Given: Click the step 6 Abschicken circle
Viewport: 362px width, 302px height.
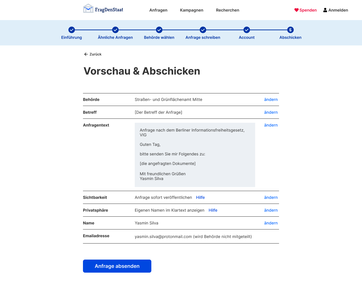Looking at the screenshot, I should point(290,30).
